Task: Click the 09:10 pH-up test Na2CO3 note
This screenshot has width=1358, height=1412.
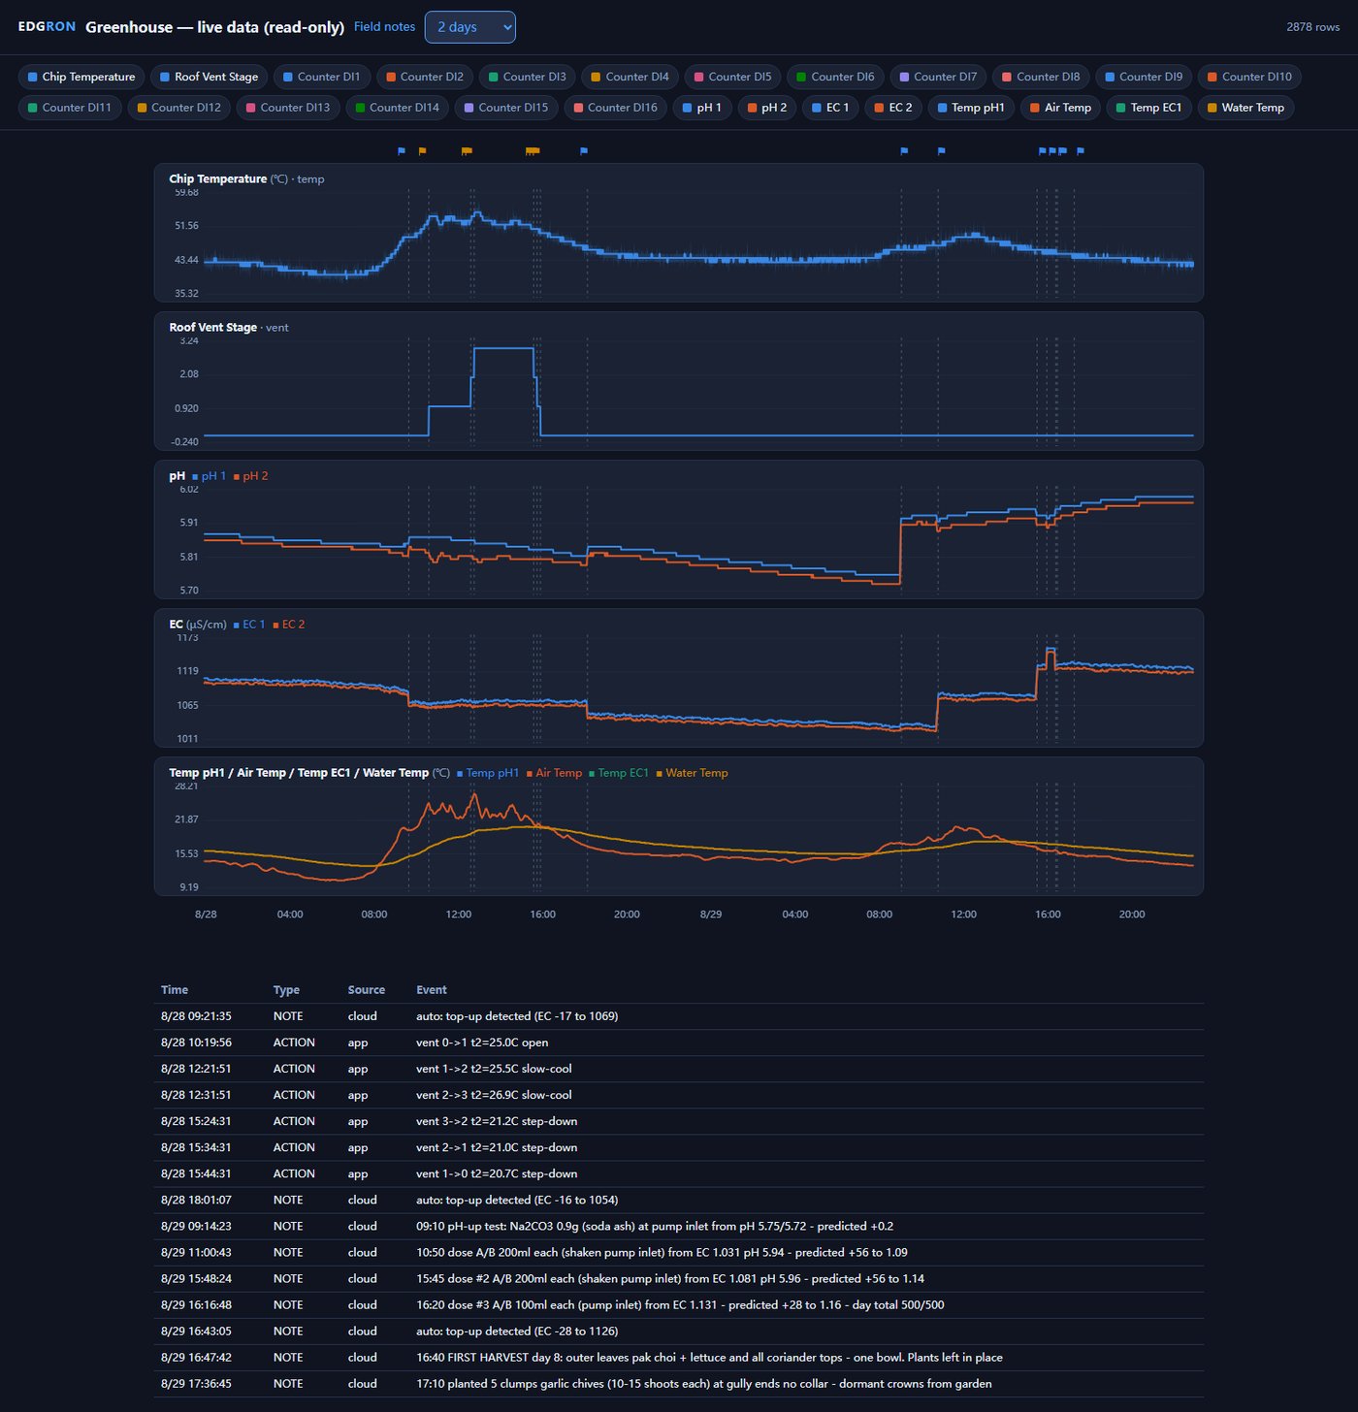Action: (x=655, y=1226)
